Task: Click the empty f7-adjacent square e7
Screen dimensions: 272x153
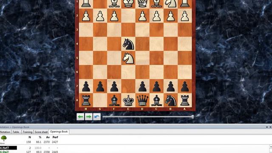Action: click(128, 86)
